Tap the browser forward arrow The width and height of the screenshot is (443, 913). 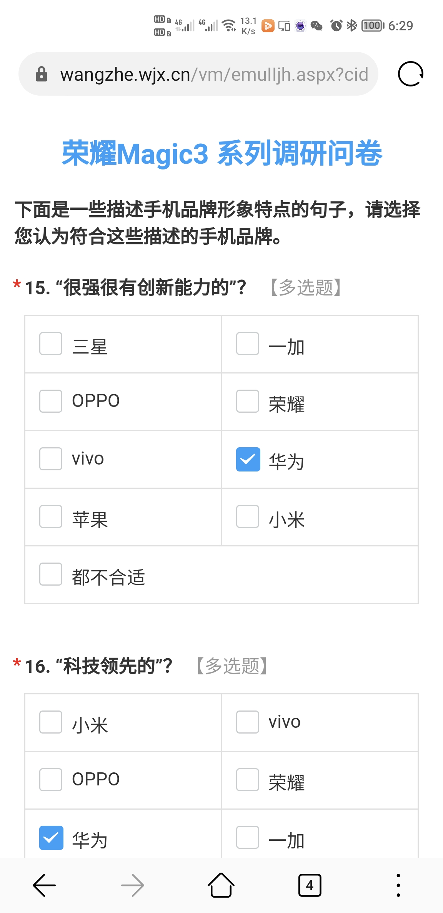(133, 885)
